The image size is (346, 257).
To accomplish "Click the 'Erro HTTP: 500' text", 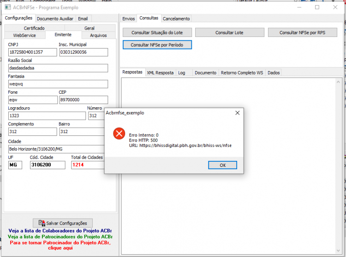I will [x=143, y=140].
